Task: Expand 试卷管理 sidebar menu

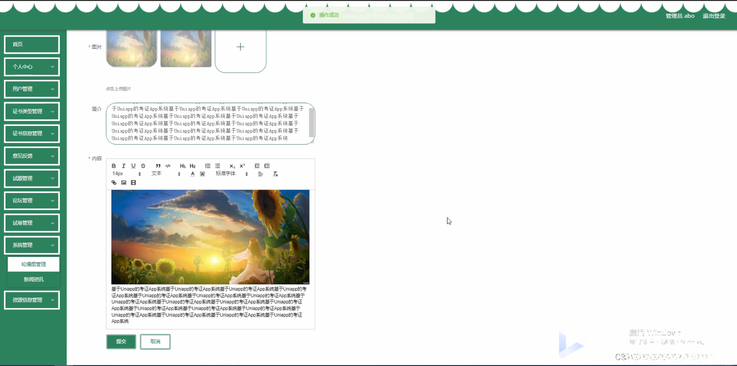Action: [32, 223]
